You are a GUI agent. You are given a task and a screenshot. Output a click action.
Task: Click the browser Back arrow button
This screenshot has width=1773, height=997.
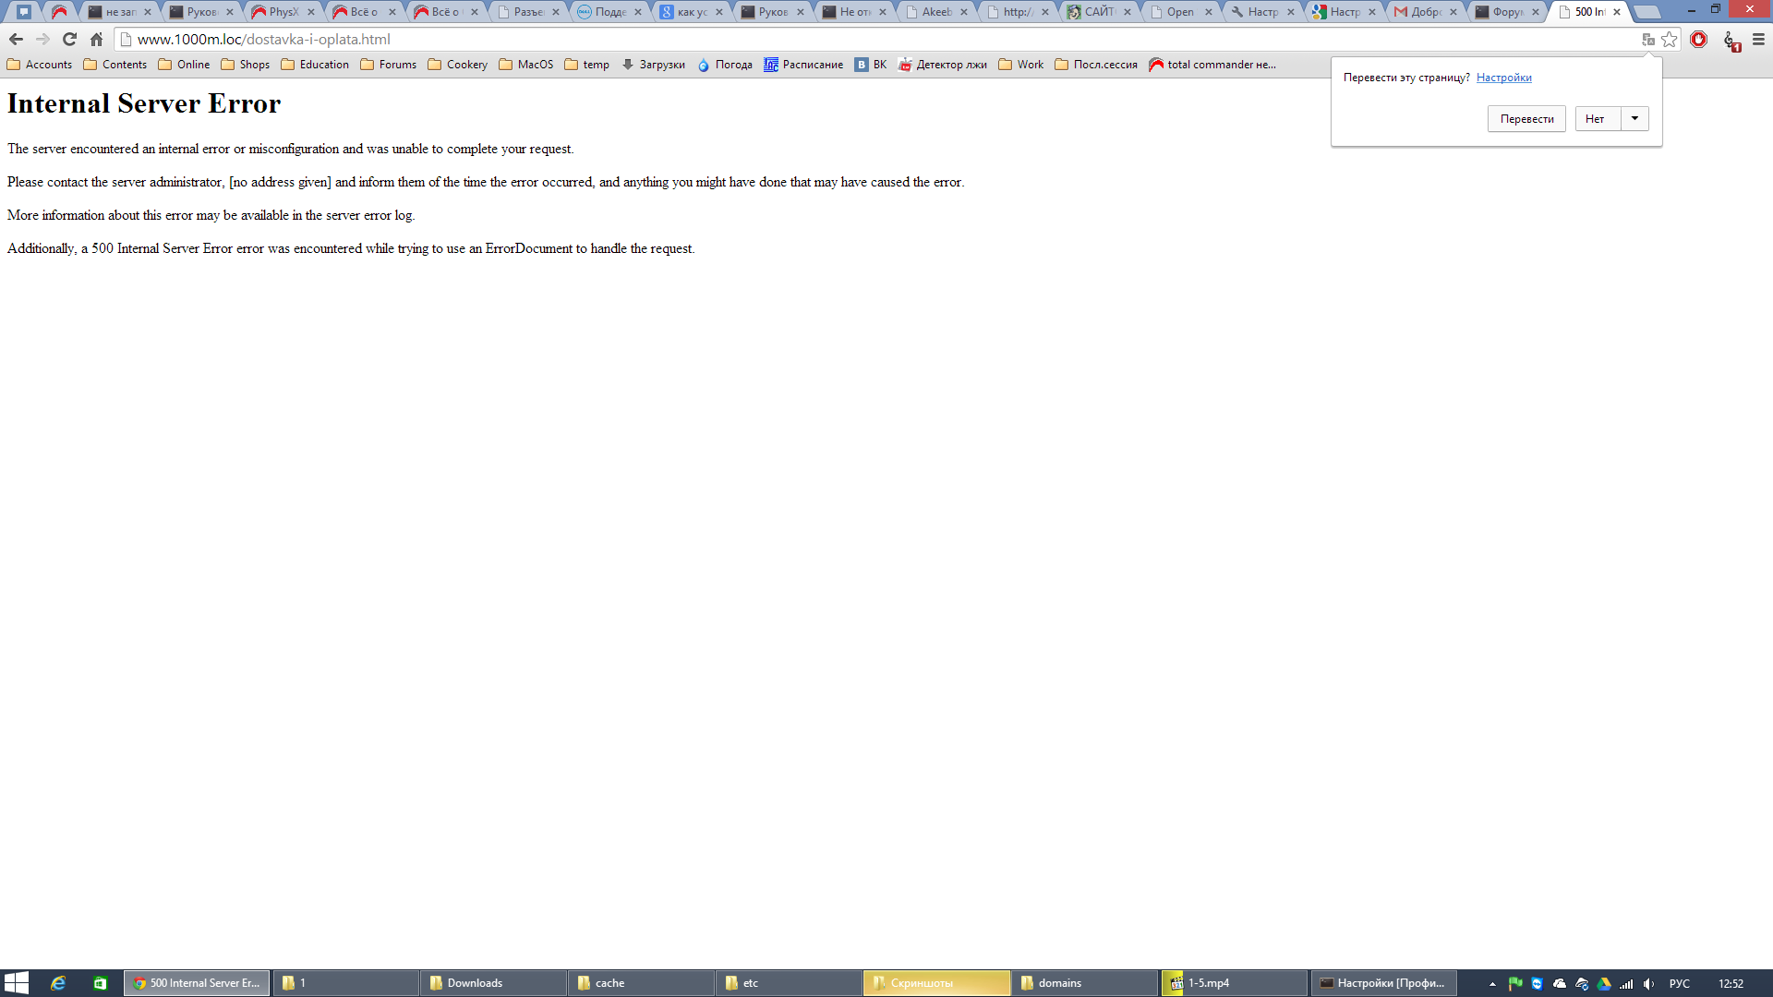(16, 40)
